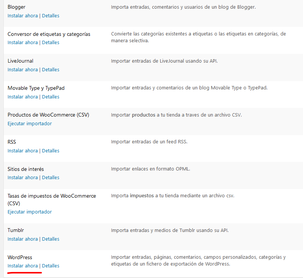Click description 'Importa impuestos a tu tienda mediante un archivo csv'
Screen dimensions: 303x278
[x=173, y=196]
